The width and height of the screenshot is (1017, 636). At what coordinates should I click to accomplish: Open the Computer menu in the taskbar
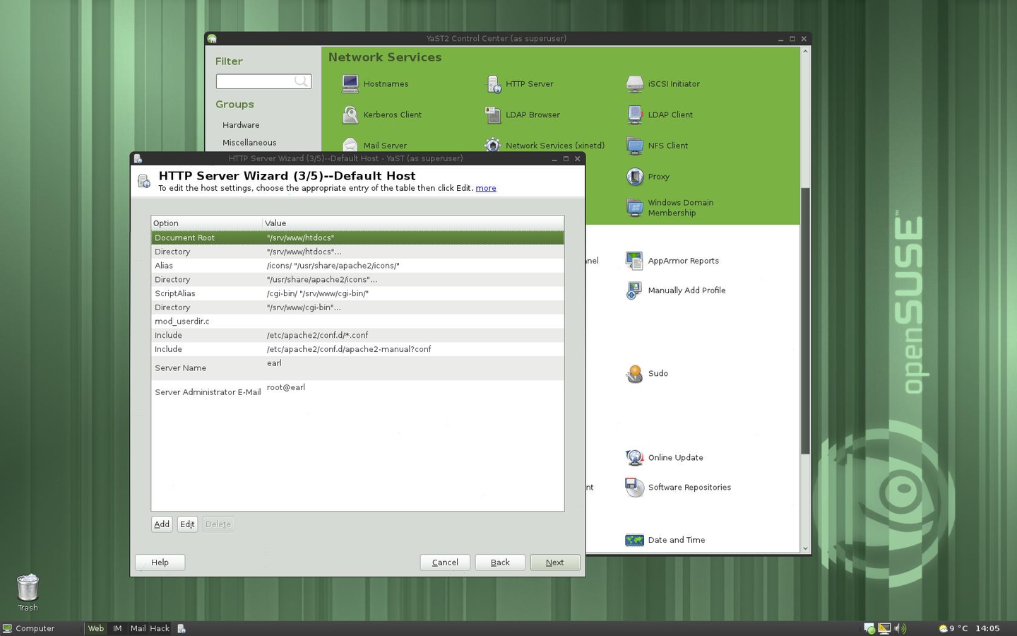click(28, 628)
